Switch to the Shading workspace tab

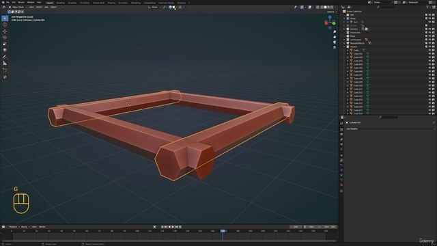111,3
